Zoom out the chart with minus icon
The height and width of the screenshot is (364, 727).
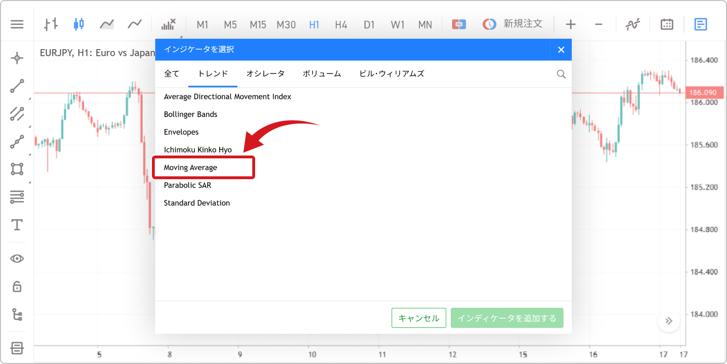[x=599, y=24]
